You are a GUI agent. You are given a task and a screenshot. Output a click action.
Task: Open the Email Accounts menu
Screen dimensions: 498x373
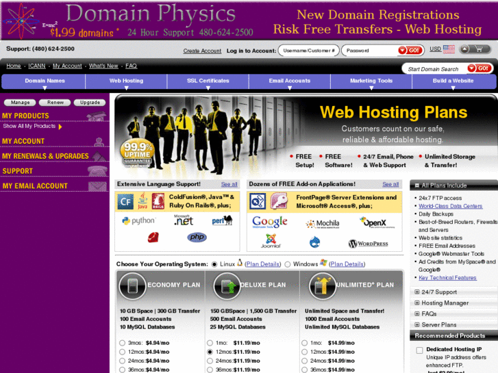coord(289,82)
